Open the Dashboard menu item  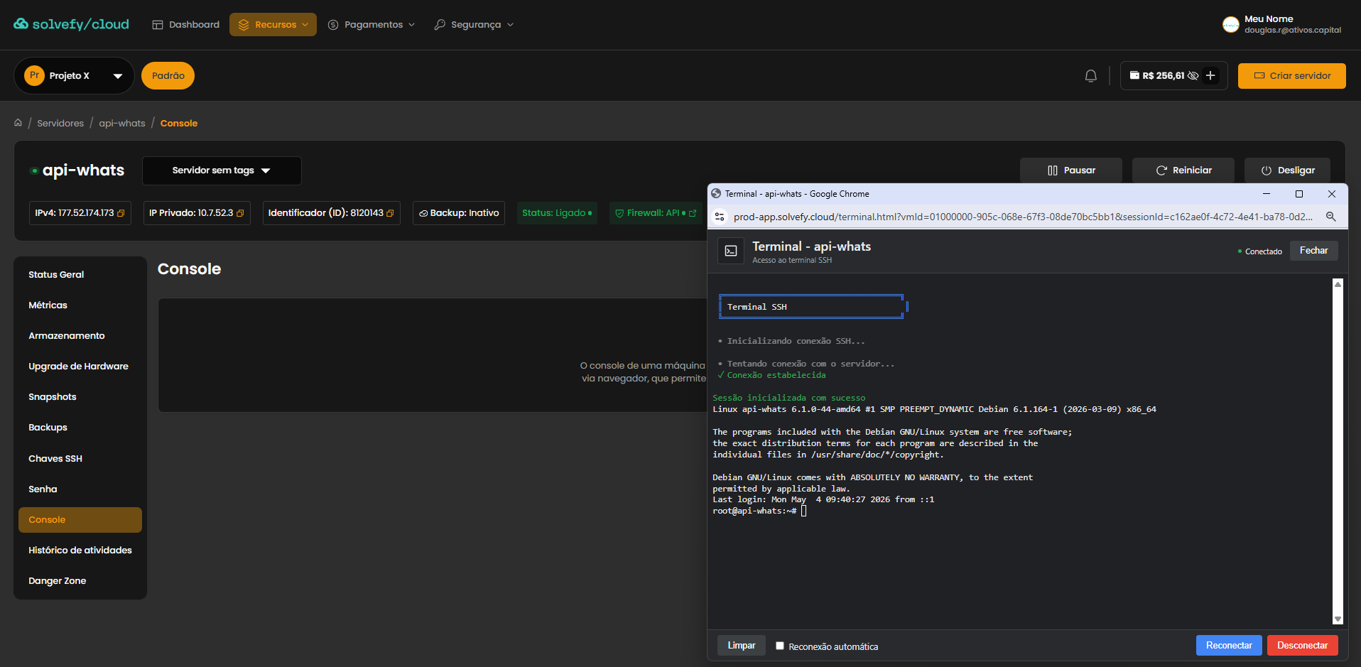[186, 25]
